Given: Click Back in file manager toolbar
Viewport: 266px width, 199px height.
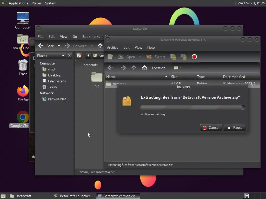Looking at the screenshot, I should [x=46, y=46].
